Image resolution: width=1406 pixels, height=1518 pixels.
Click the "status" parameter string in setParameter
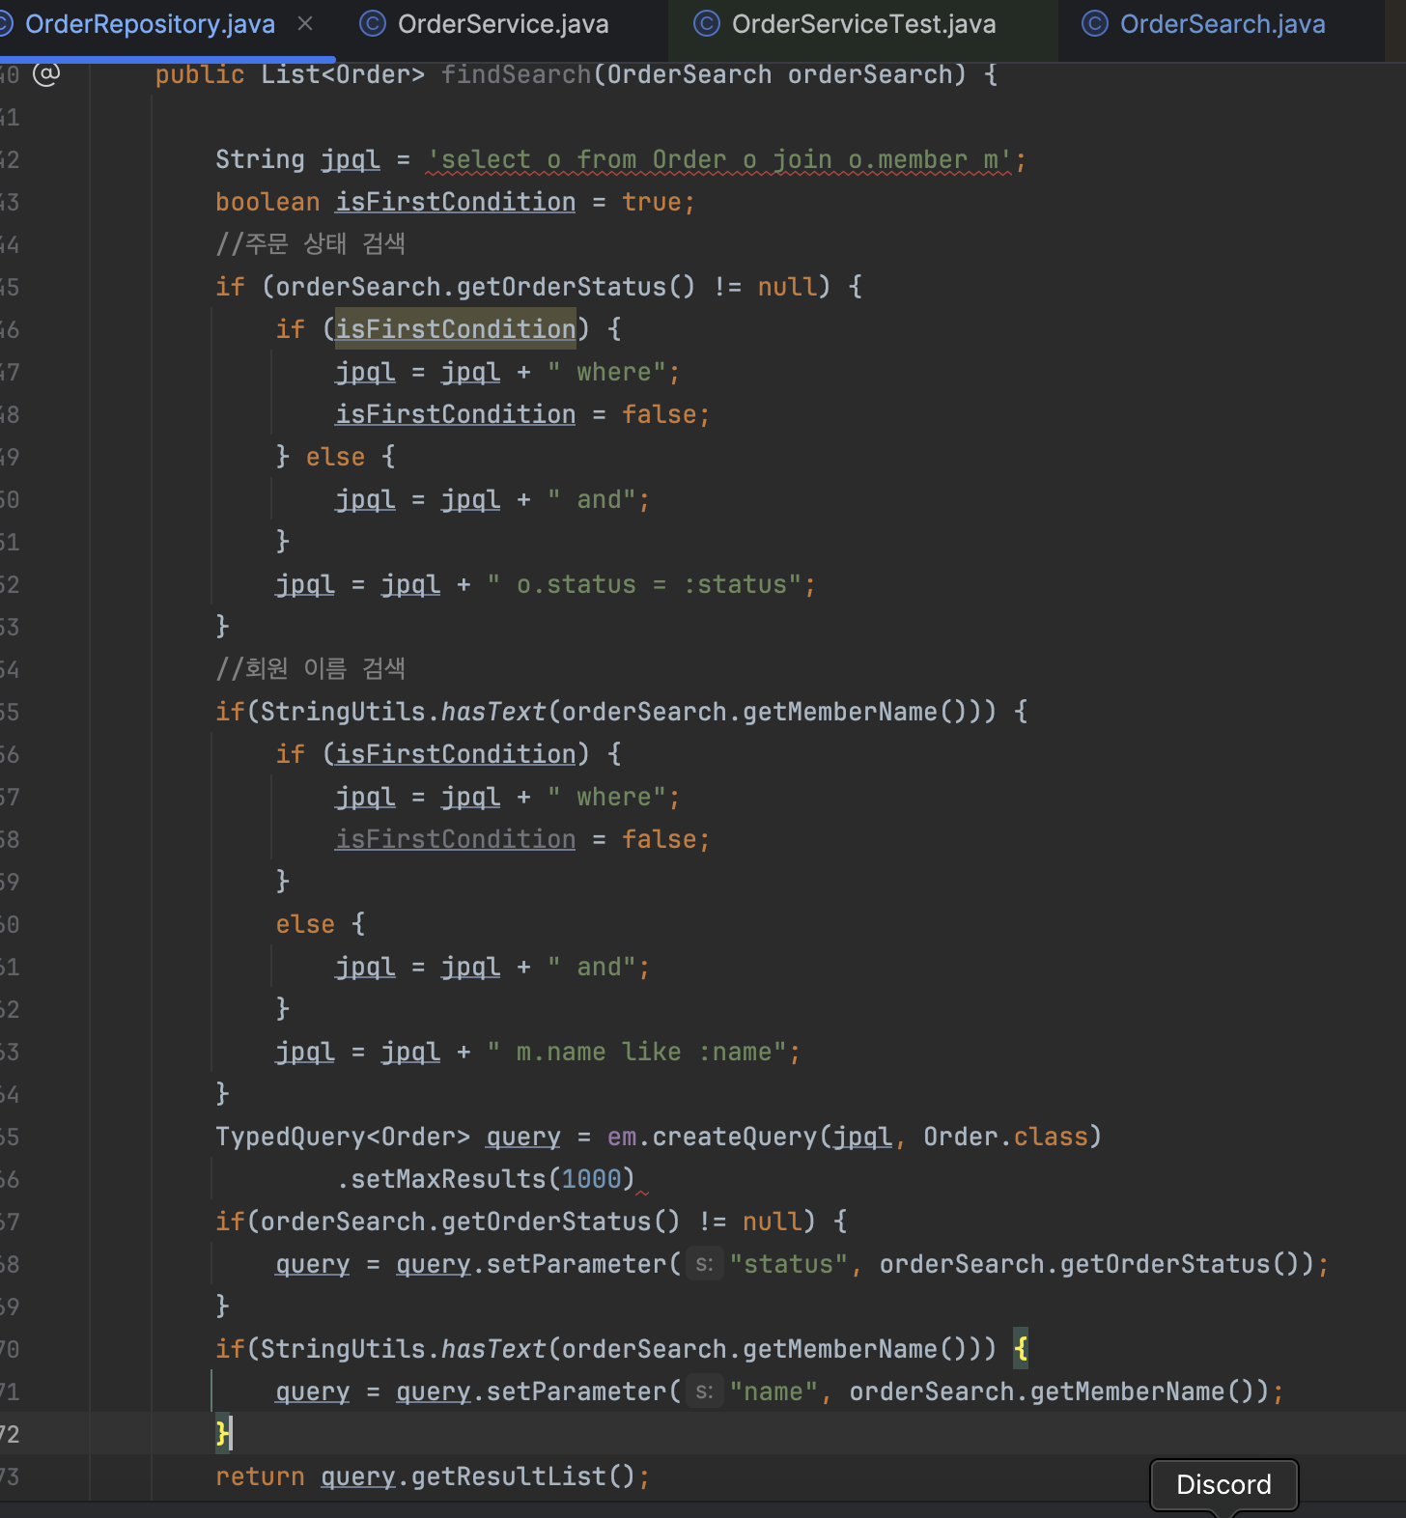[x=788, y=1264]
